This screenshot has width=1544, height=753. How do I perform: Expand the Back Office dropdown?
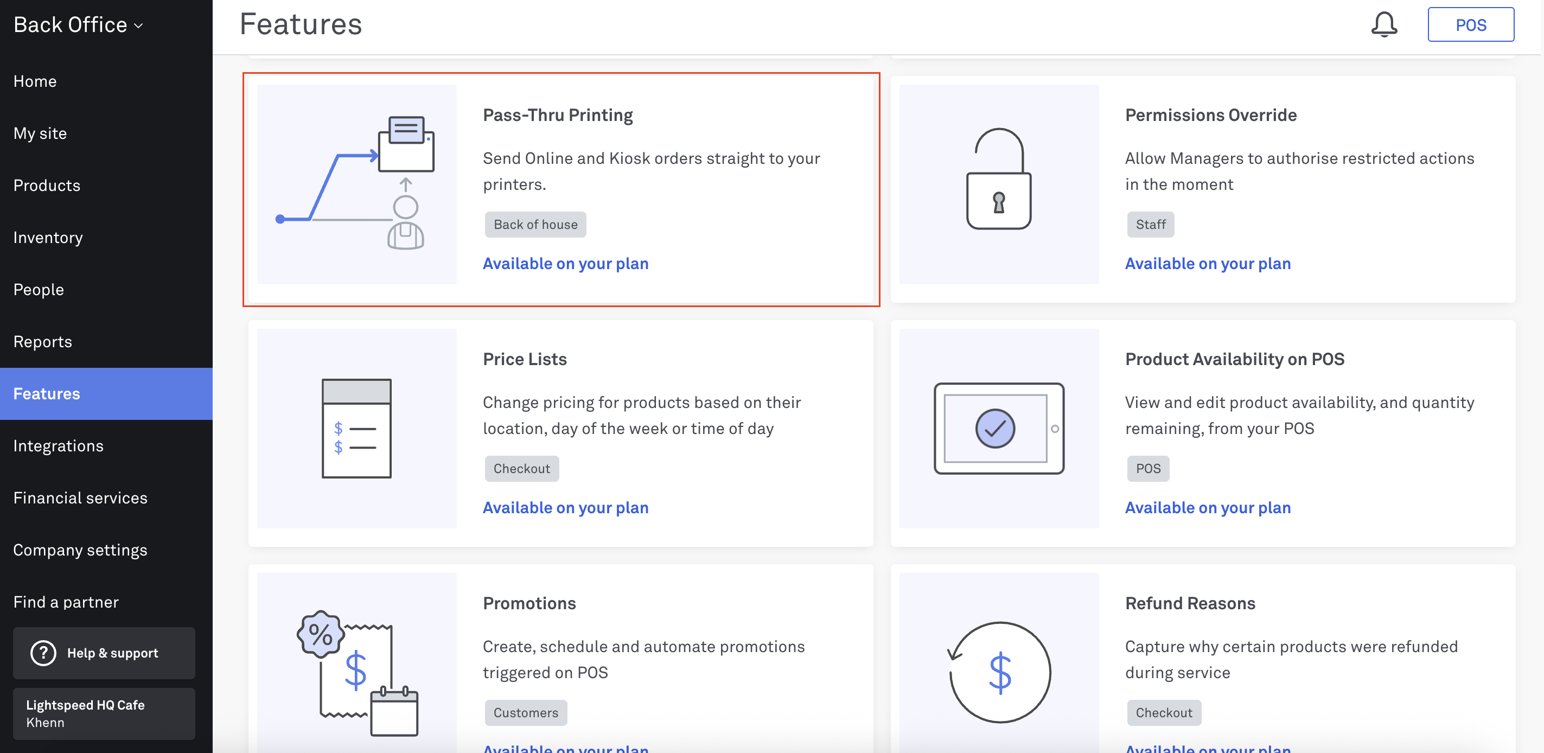tap(79, 24)
